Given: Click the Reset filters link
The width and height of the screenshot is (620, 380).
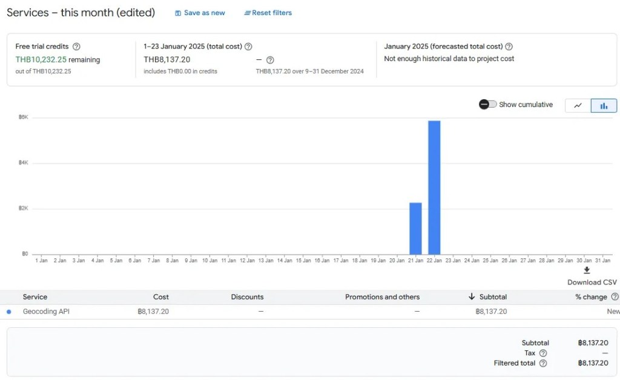Looking at the screenshot, I should click(x=272, y=13).
